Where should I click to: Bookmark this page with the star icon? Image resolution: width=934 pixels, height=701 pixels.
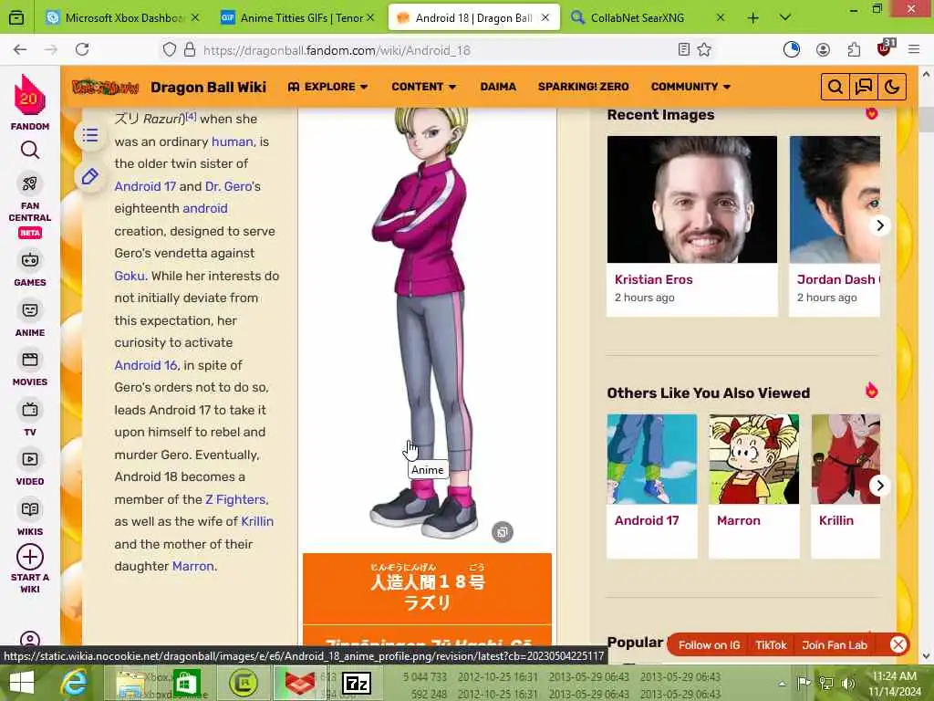click(704, 49)
